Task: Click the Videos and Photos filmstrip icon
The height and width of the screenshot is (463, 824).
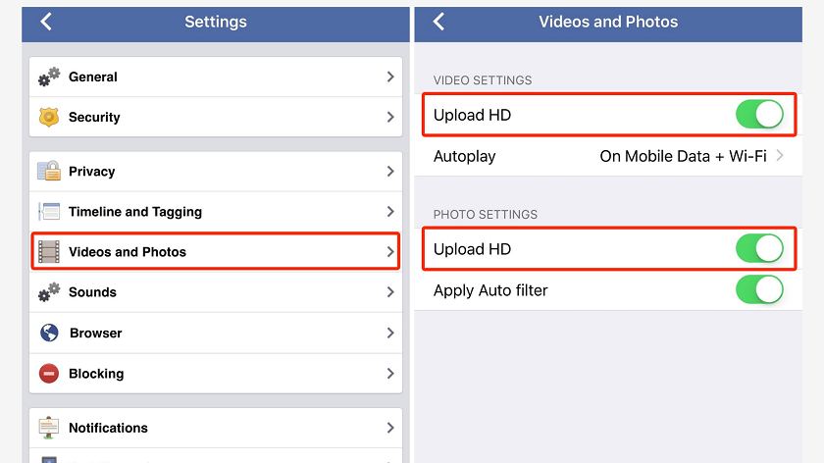Action: tap(49, 252)
